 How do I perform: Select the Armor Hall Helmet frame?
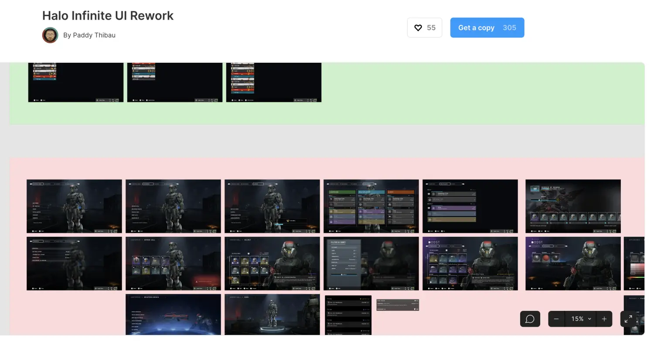tap(272, 263)
